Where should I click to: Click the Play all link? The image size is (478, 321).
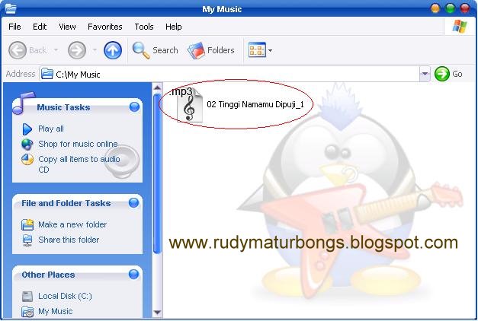point(51,129)
